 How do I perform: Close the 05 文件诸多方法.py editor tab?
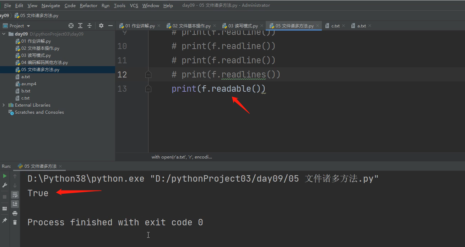(x=318, y=26)
